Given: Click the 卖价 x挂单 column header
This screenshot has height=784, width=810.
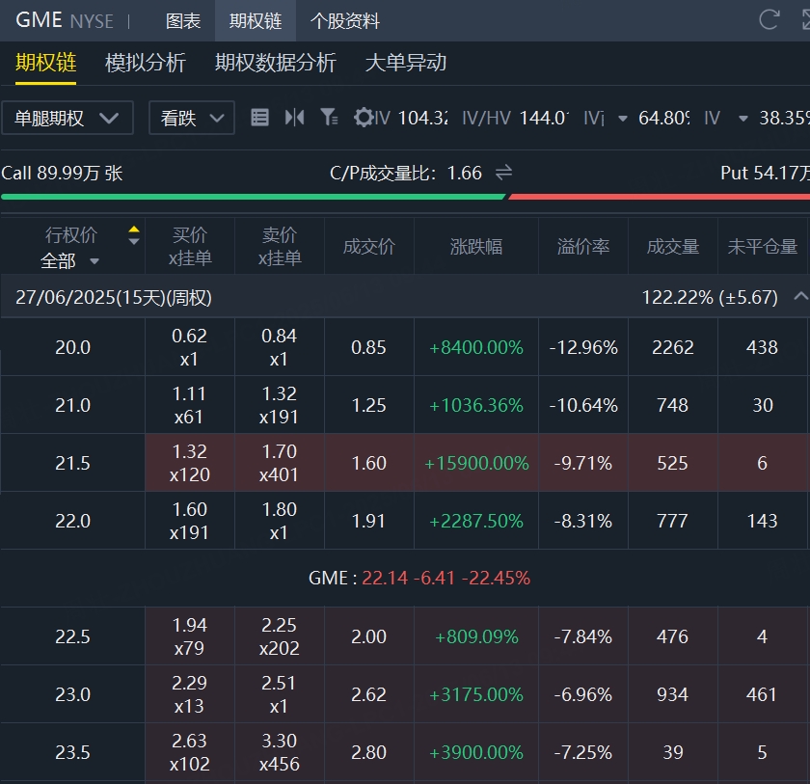Looking at the screenshot, I should pos(280,246).
